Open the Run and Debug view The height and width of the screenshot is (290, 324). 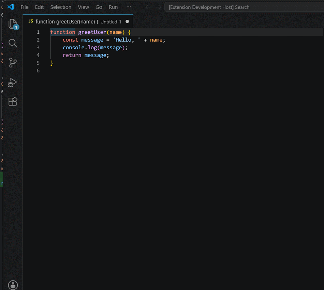(12, 82)
